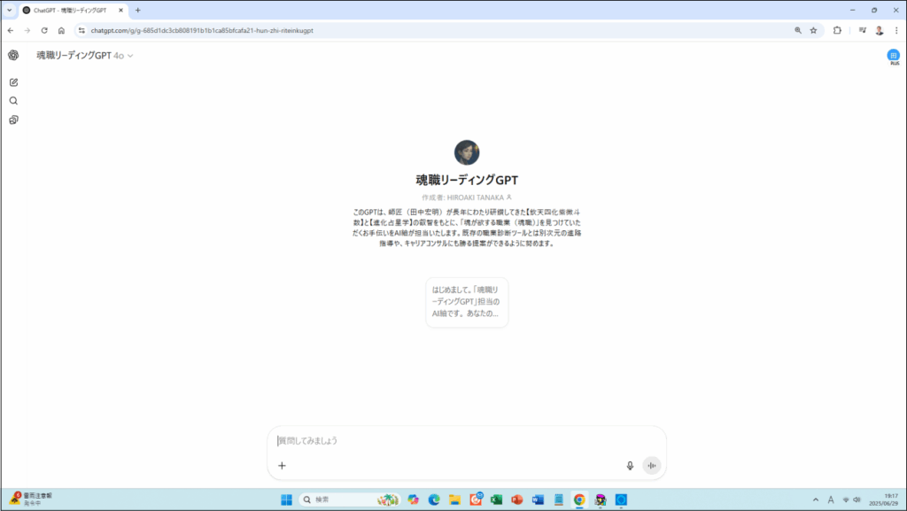
Task: Open PowerPoint from the taskbar
Action: (517, 499)
